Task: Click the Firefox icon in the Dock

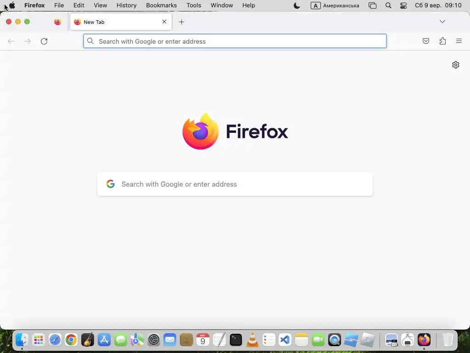Action: (x=424, y=340)
